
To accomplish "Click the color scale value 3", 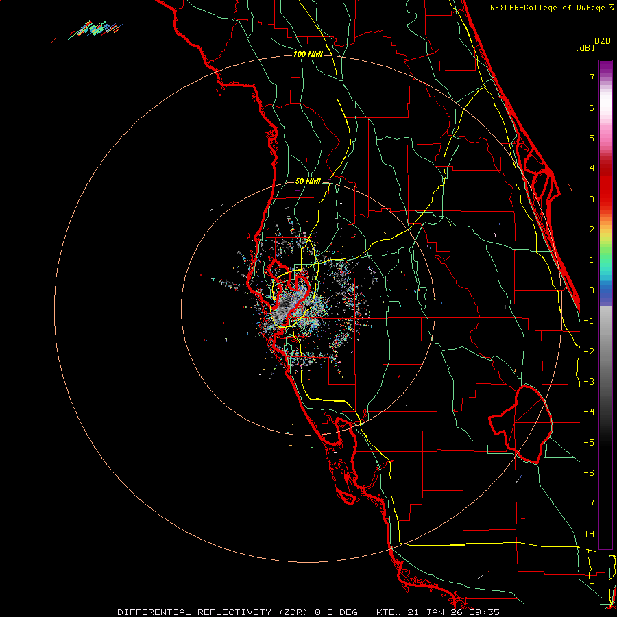I will [x=592, y=199].
